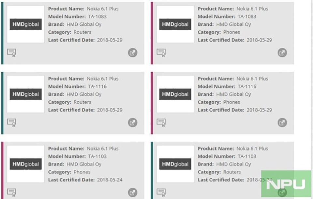Screen dimensions: 313x199
Task: Select Nokia 6.1 Plus name on TA-1116 Phones card
Action: (252, 78)
